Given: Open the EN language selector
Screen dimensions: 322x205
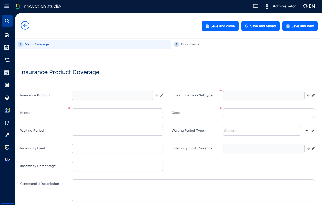Looking at the screenshot, I should [309, 6].
